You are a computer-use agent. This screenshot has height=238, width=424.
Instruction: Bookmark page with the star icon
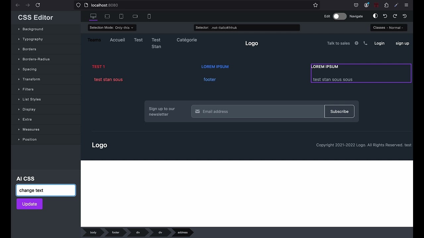[315, 5]
